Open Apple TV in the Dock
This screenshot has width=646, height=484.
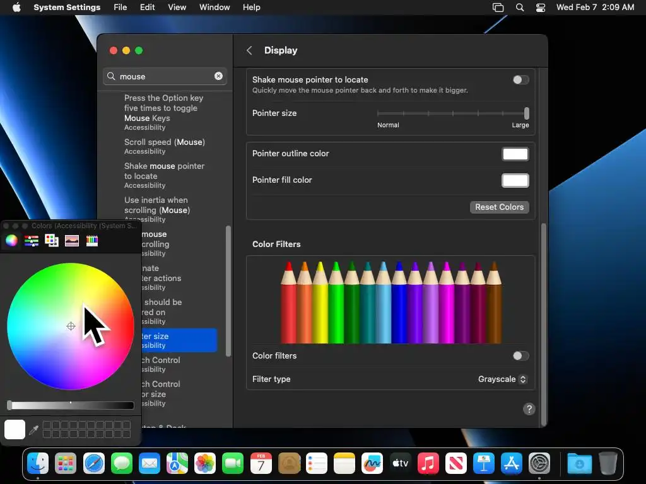400,463
